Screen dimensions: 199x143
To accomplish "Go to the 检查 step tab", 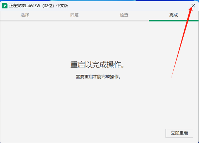I will click(x=124, y=15).
